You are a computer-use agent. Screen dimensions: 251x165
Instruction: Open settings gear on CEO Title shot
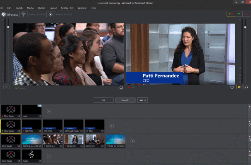pos(40,131)
